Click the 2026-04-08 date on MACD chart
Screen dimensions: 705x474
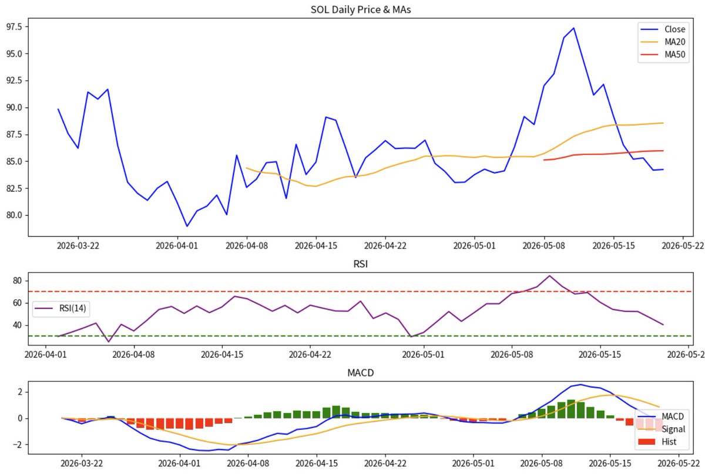[x=249, y=463]
